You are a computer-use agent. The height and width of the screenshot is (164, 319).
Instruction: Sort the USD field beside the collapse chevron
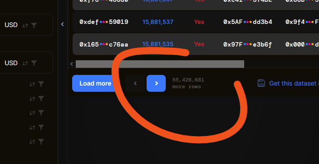coord(25,26)
